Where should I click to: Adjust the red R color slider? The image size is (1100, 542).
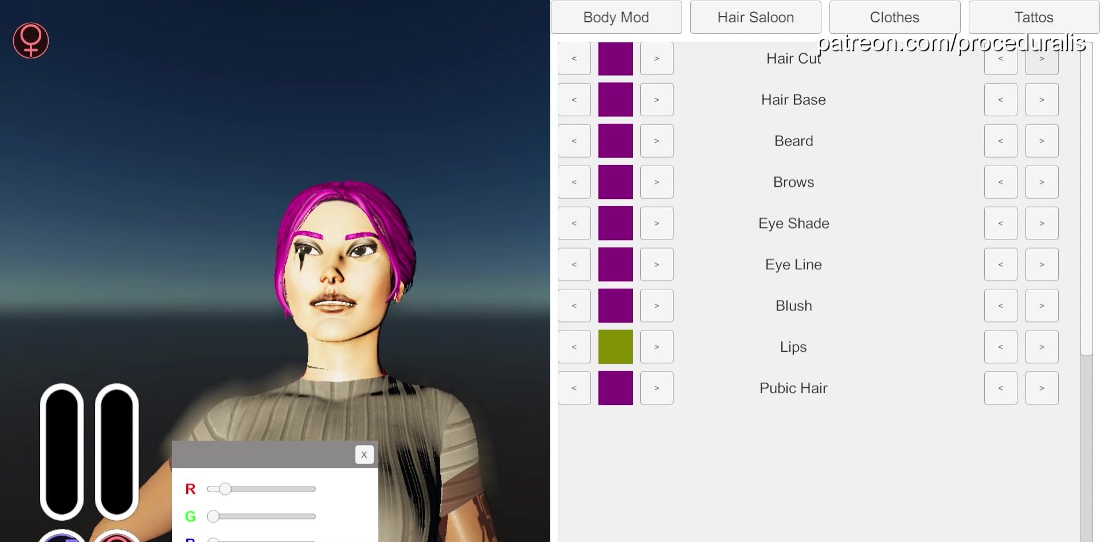[x=225, y=489]
